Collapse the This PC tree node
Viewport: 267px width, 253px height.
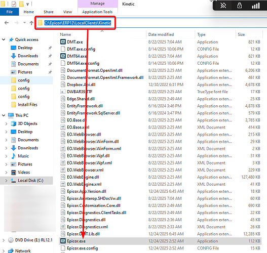(x=4, y=115)
